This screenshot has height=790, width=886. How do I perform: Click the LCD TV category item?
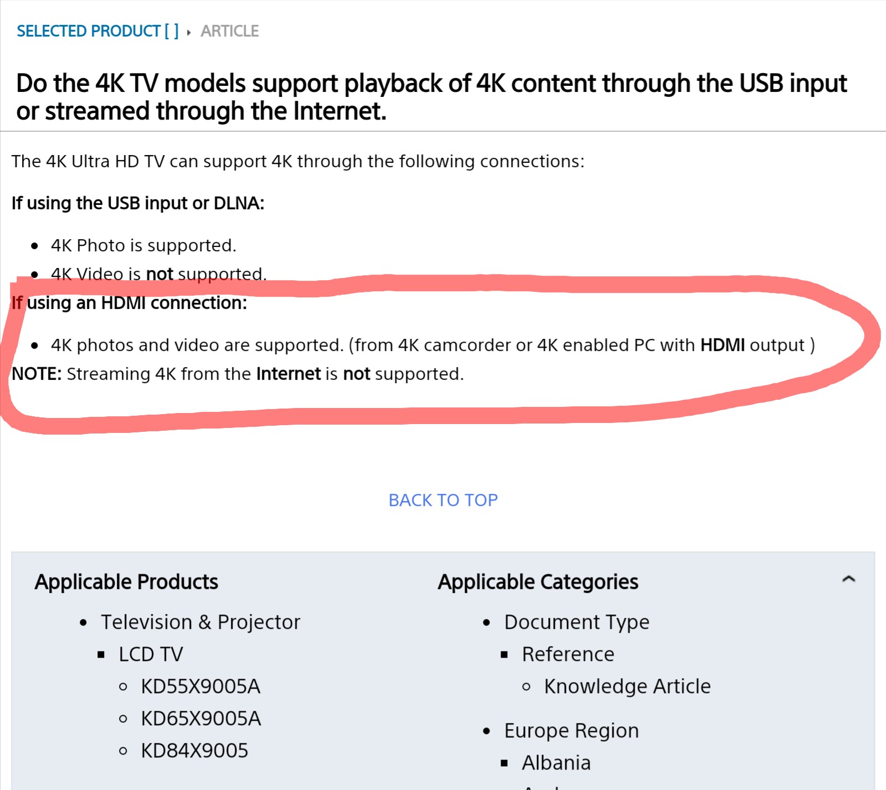pyautogui.click(x=151, y=654)
